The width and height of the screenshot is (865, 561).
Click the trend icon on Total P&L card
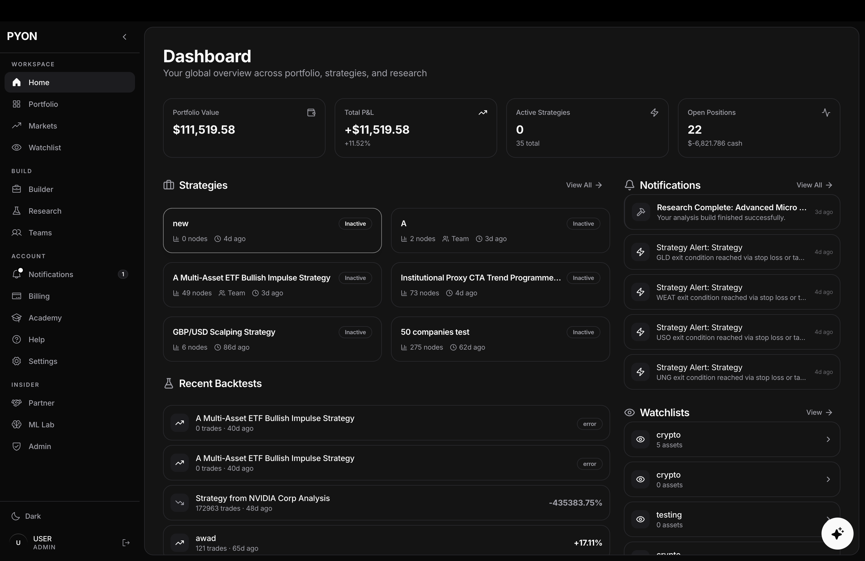tap(483, 113)
